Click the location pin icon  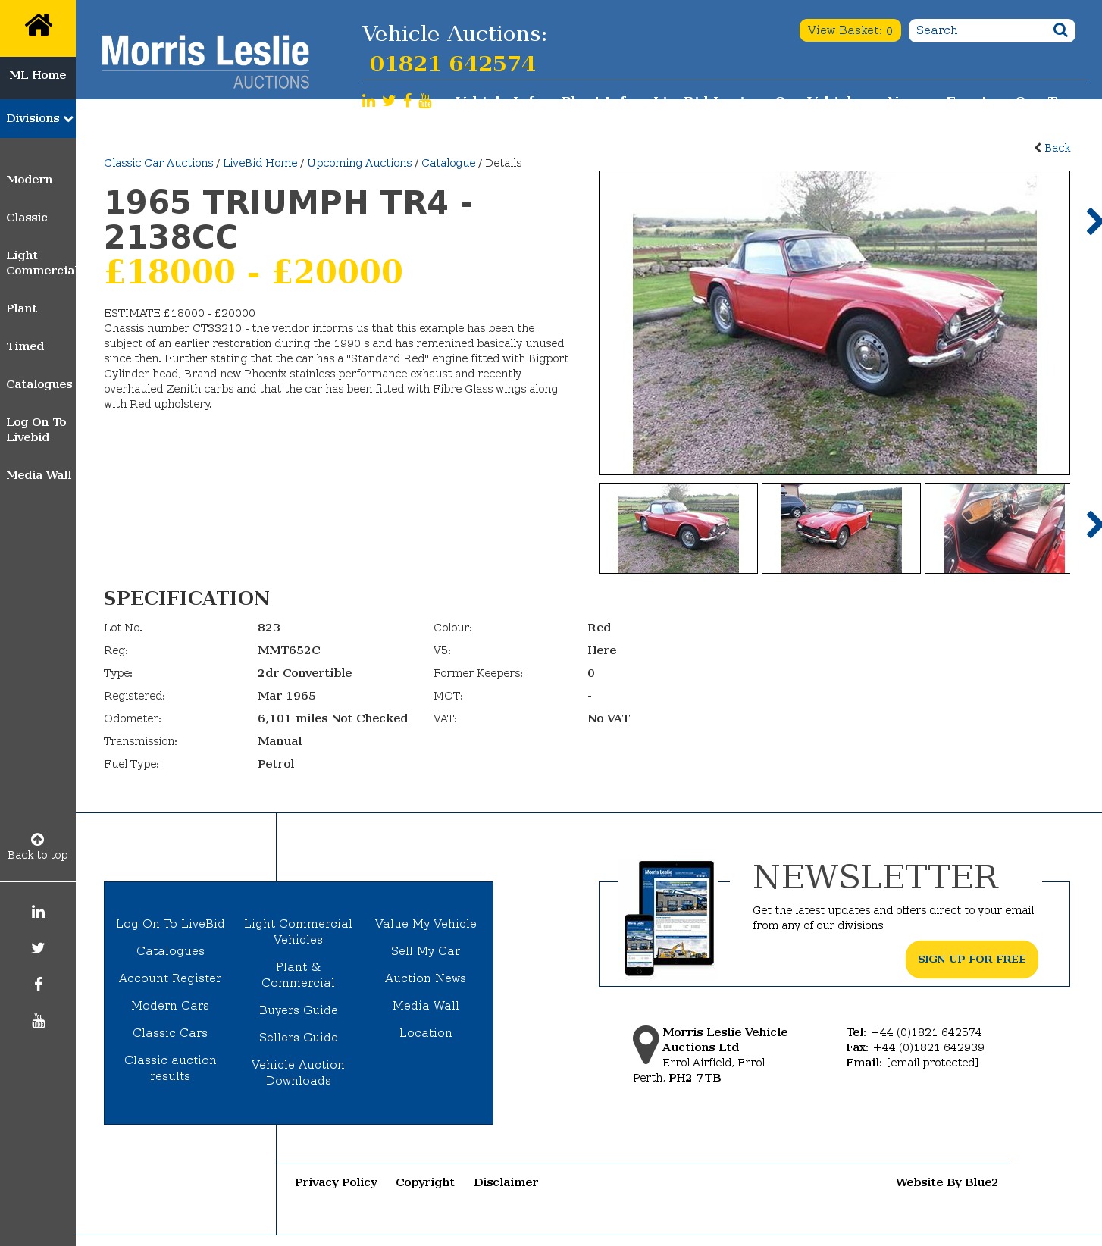tap(646, 1044)
